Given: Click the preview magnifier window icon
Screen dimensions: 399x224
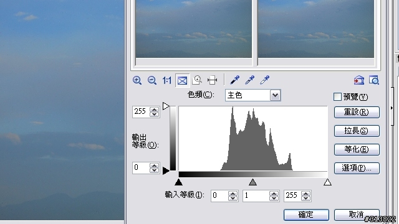Looking at the screenshot, I should pos(374,80).
